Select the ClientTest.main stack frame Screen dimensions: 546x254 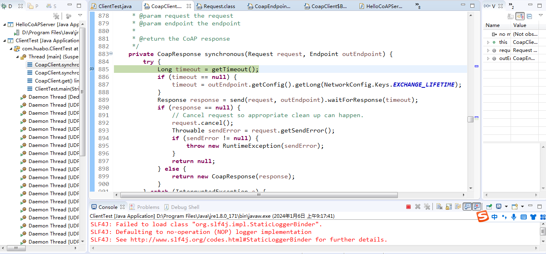point(53,89)
